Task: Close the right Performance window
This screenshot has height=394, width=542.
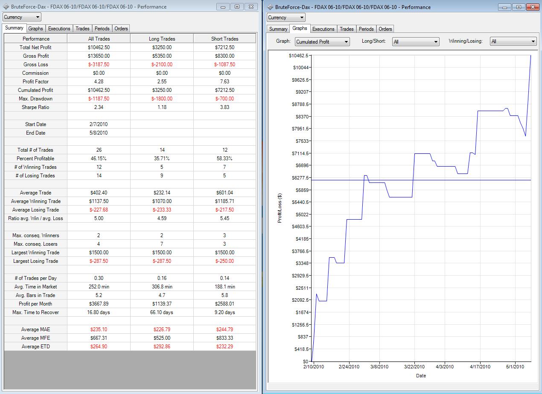Action: pyautogui.click(x=532, y=7)
